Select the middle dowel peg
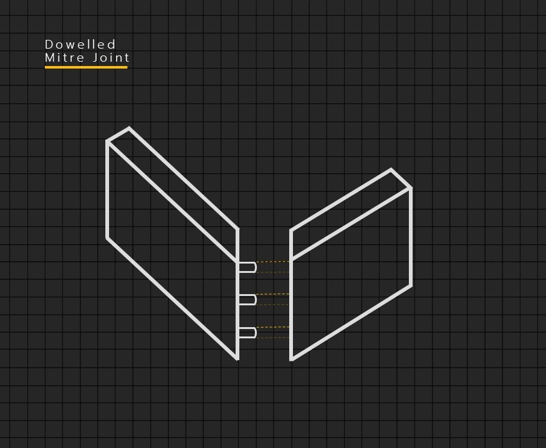The height and width of the screenshot is (448, 546). [x=247, y=300]
